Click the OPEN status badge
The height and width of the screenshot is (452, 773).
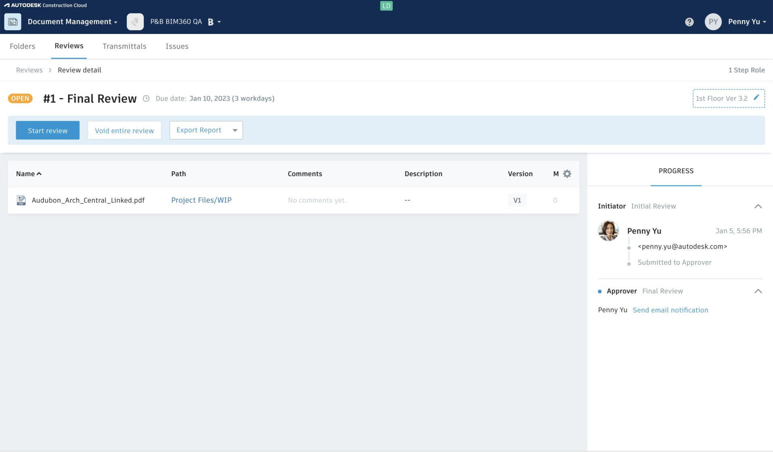(20, 99)
